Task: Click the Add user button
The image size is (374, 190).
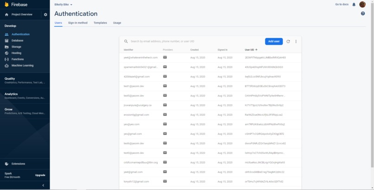Action: [x=274, y=41]
